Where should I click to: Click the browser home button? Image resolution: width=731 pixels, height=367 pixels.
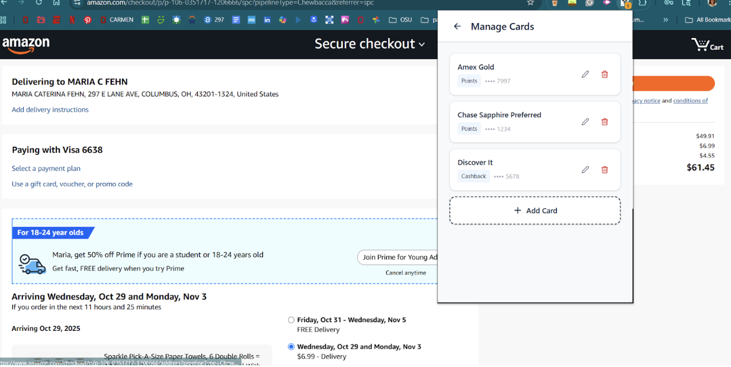56,3
